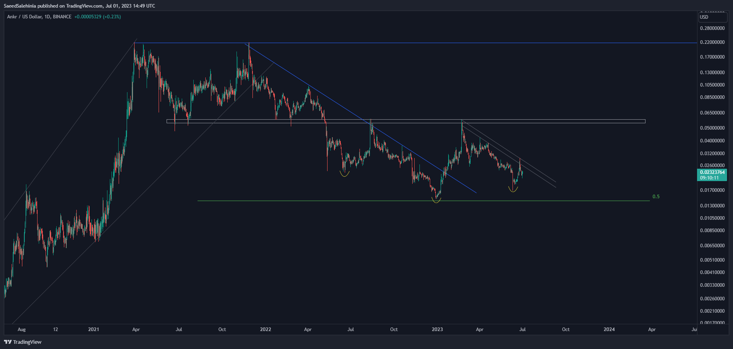Screen dimensions: 733x349
Task: Click the 0.00650000 price axis label
Action: click(712, 246)
